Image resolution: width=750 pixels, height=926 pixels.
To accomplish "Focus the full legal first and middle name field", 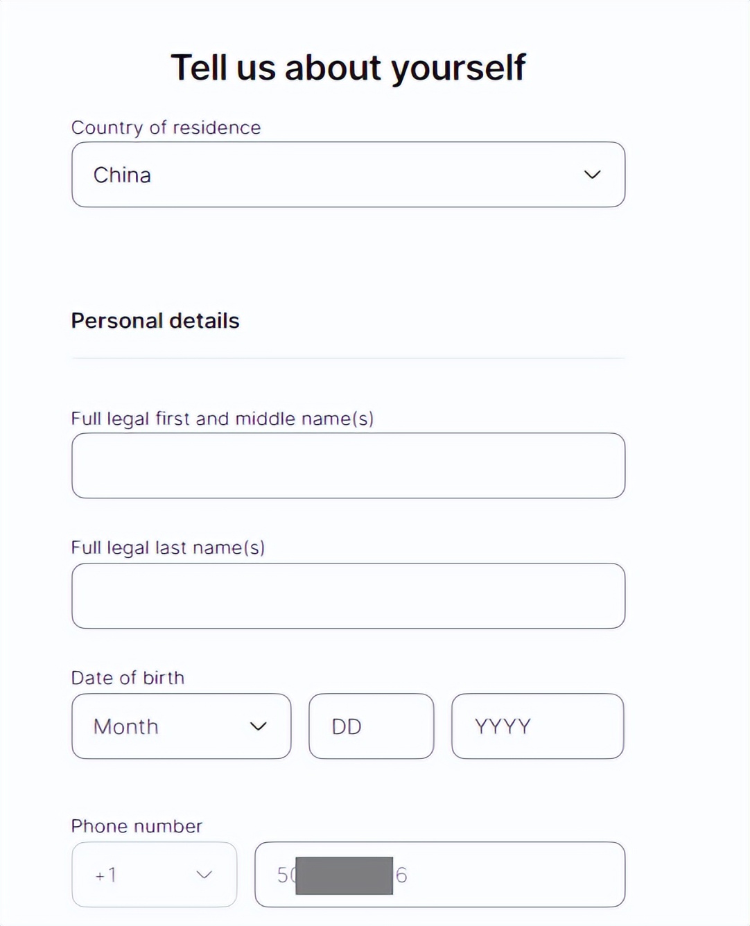I will click(x=348, y=466).
